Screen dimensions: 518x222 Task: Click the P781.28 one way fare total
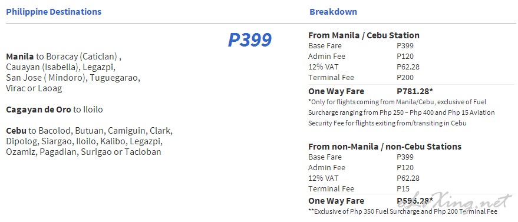click(415, 91)
